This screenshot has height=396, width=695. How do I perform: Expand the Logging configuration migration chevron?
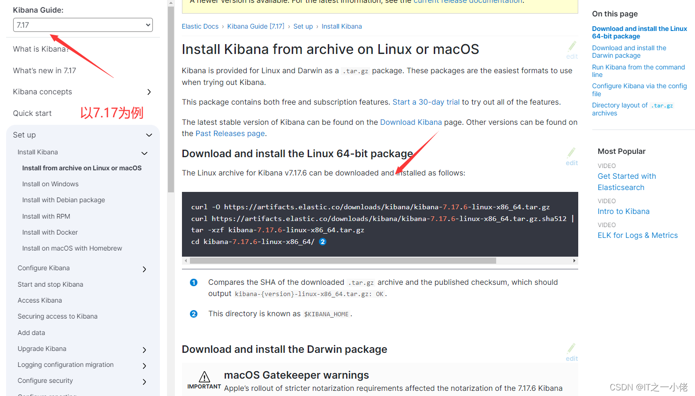coord(144,366)
